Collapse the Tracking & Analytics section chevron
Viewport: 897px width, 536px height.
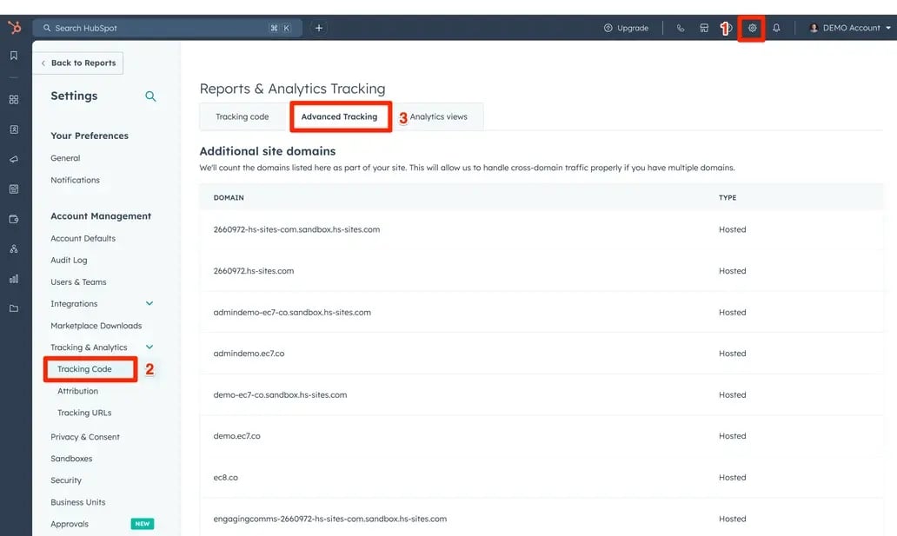click(149, 347)
